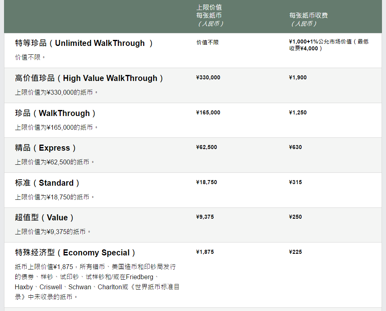Click the 上限价值 column header
This screenshot has width=386, height=311.
point(209,15)
